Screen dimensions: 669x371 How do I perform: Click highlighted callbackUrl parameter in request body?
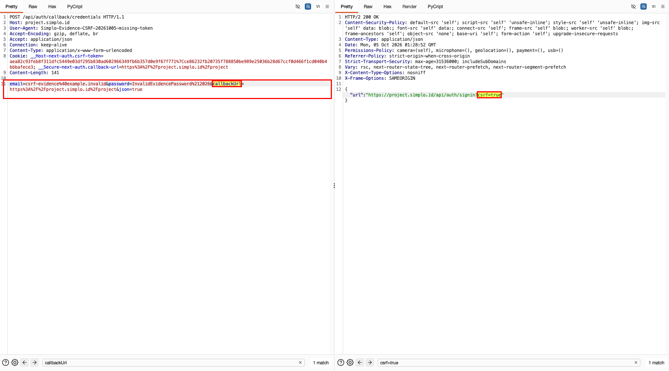[x=227, y=84]
